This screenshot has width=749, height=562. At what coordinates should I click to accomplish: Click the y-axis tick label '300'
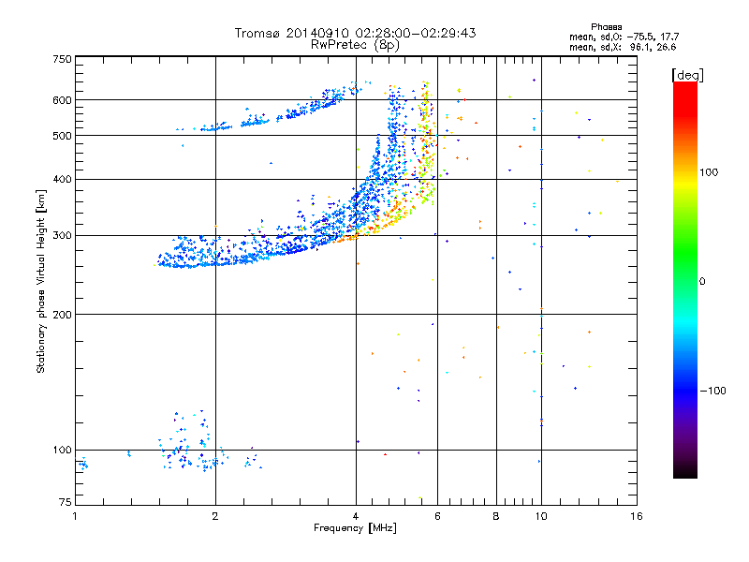point(62,236)
